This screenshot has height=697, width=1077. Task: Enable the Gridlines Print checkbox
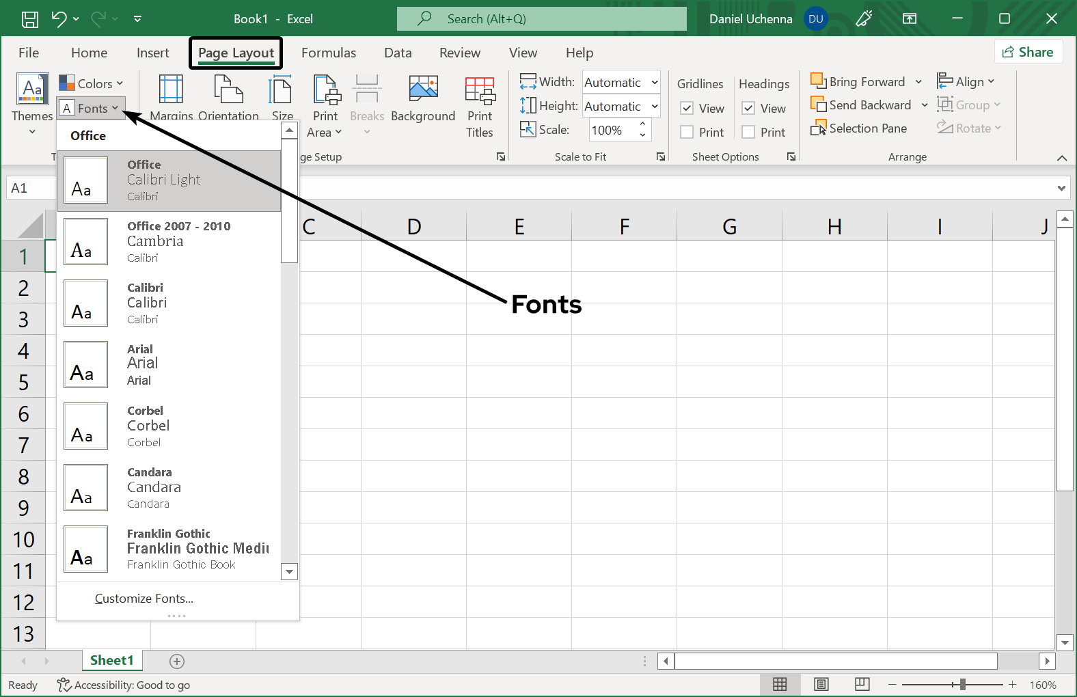coord(687,132)
